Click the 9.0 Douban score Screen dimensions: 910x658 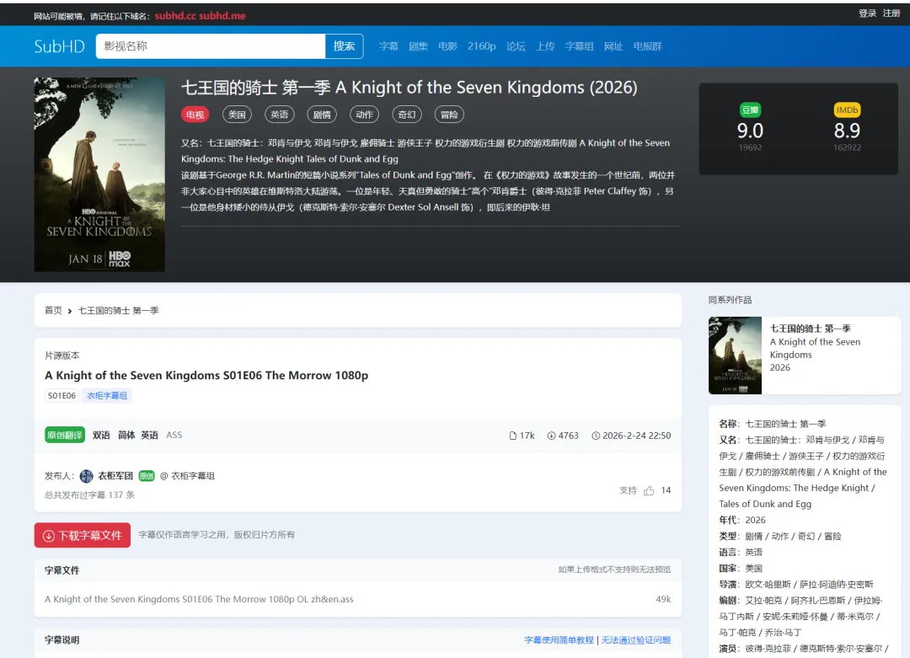[x=750, y=131]
